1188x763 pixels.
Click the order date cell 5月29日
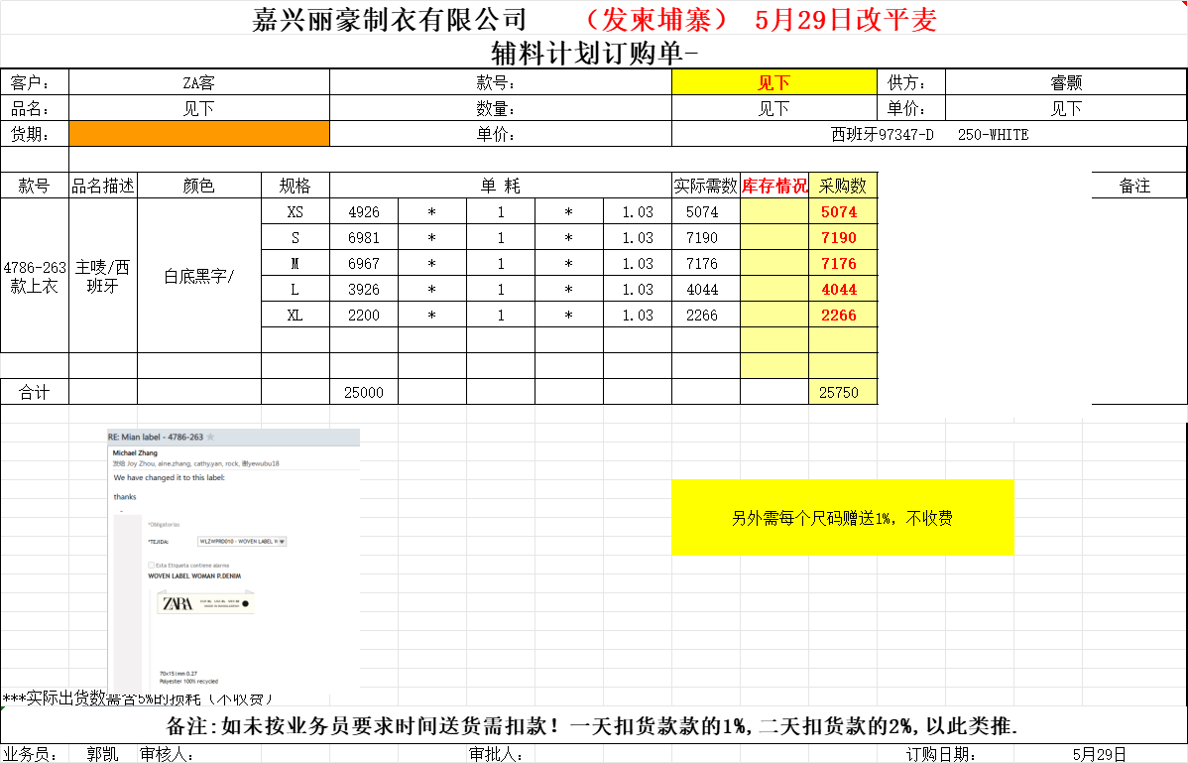pyautogui.click(x=1099, y=754)
